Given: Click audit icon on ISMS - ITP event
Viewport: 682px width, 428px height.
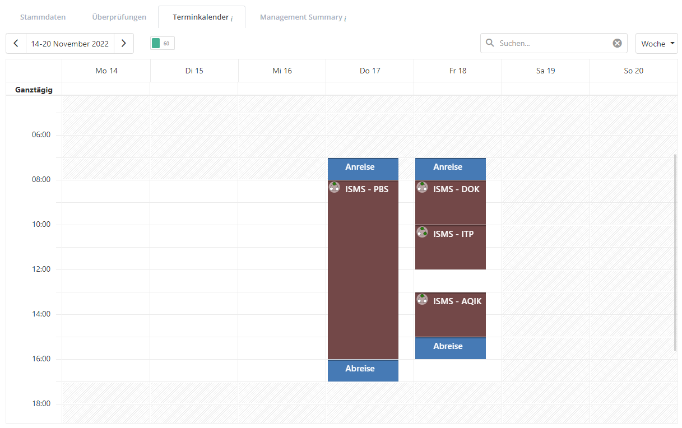Looking at the screenshot, I should (422, 232).
